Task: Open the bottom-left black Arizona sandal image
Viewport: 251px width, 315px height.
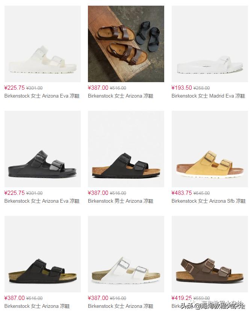Action: (42, 254)
